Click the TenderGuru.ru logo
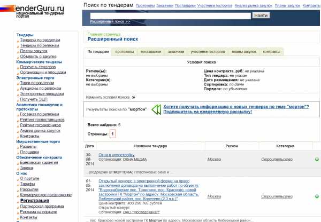The width and height of the screenshot is (321, 222). [32, 11]
